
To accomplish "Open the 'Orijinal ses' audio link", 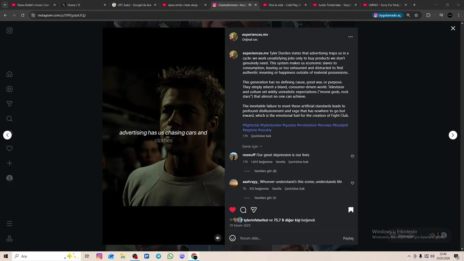I will (x=250, y=40).
